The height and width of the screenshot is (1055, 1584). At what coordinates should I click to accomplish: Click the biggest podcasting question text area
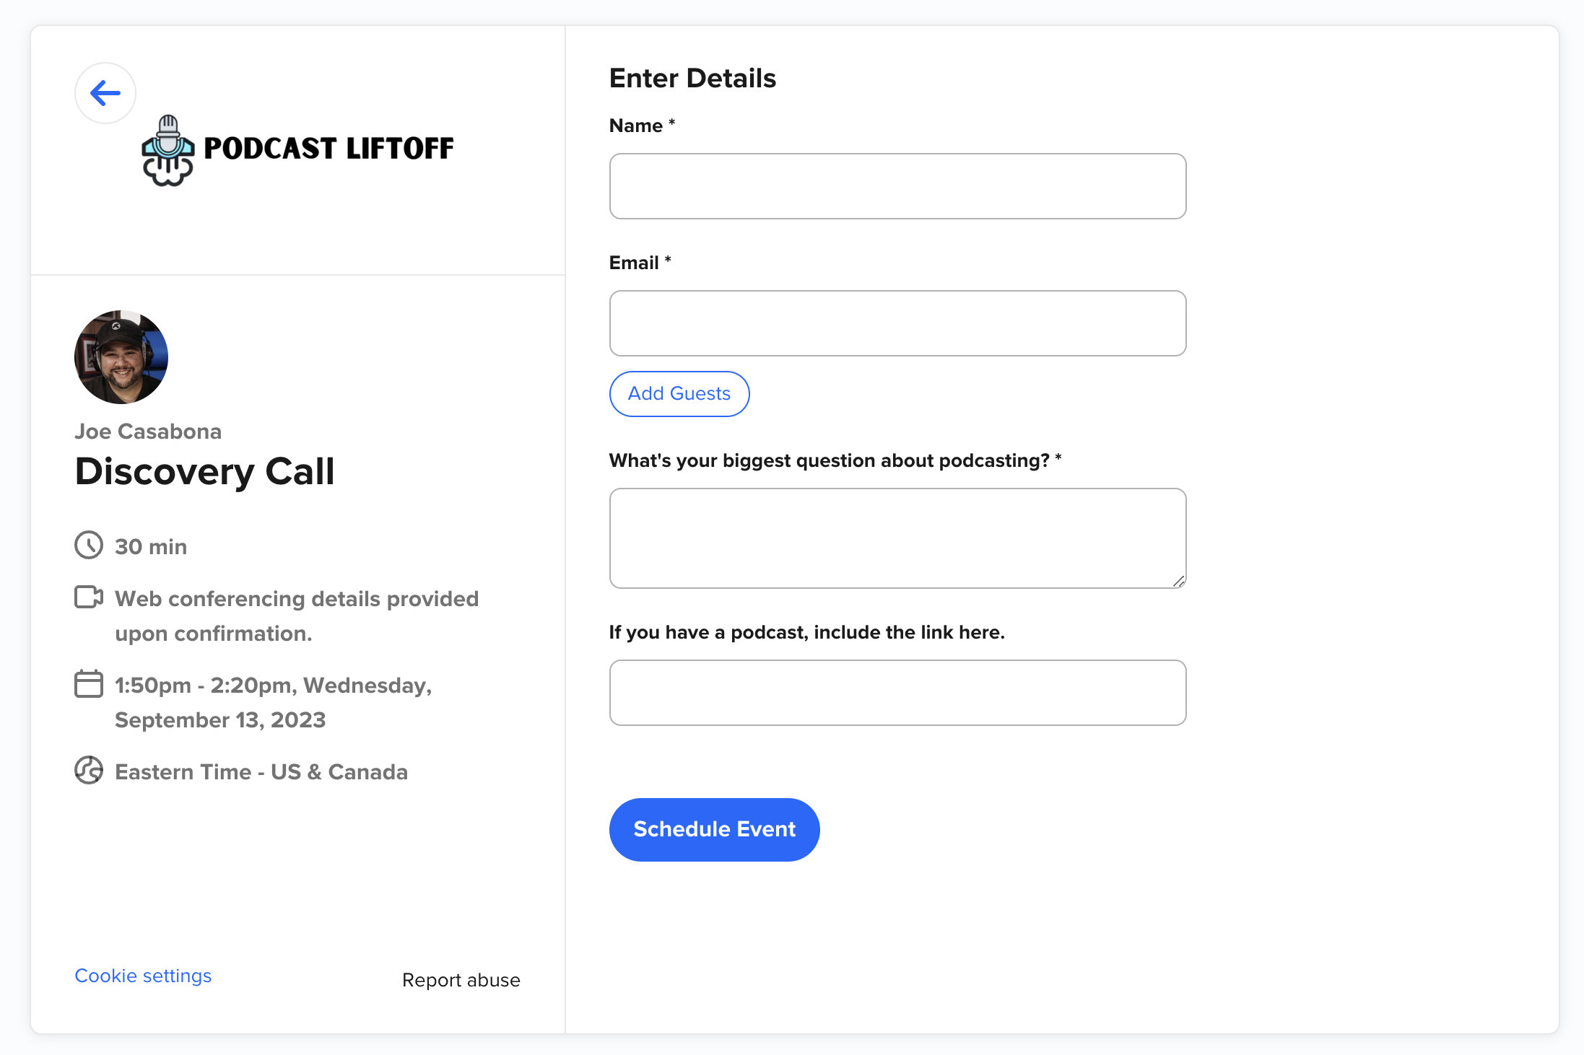897,538
